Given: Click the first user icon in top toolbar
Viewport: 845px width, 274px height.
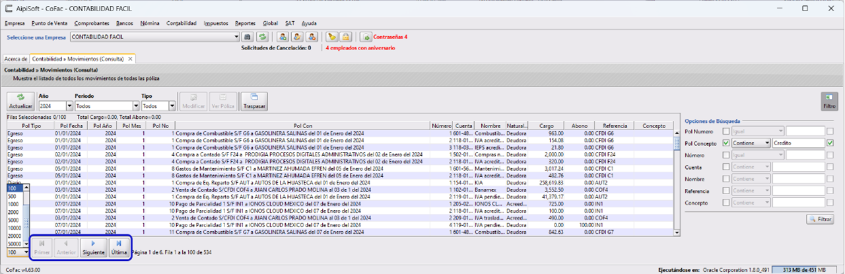Looking at the screenshot, I should coord(283,37).
